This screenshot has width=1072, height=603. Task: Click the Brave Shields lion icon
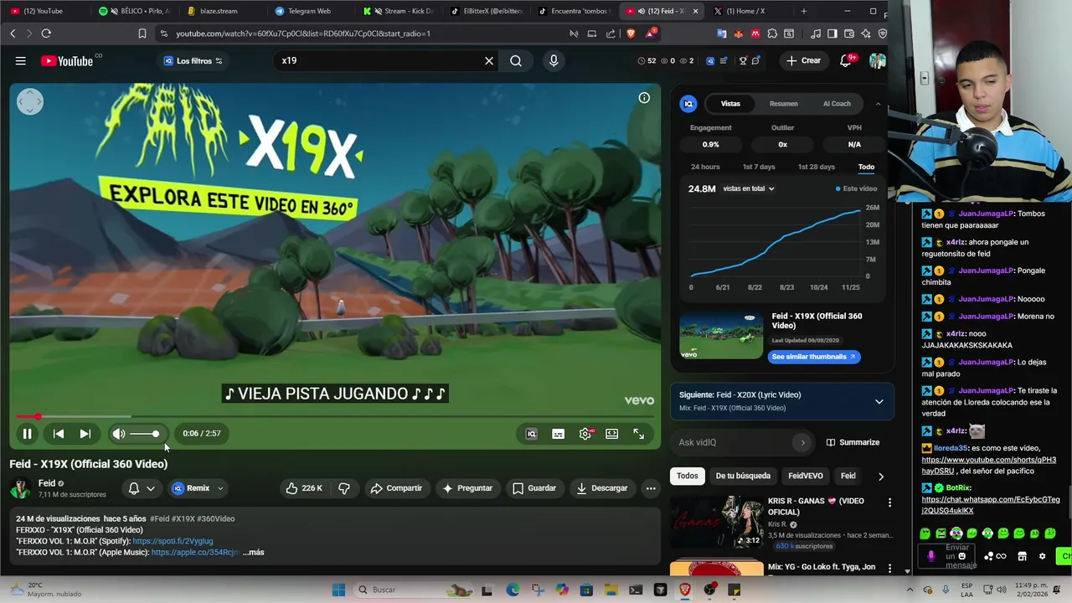(x=631, y=33)
